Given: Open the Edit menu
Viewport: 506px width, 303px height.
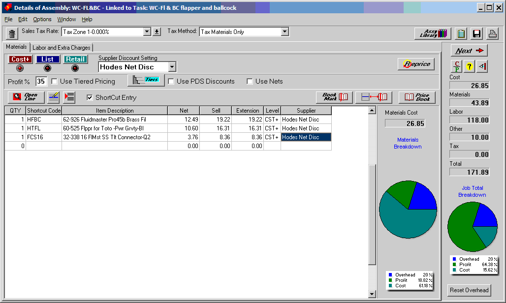Looking at the screenshot, I should tap(23, 19).
